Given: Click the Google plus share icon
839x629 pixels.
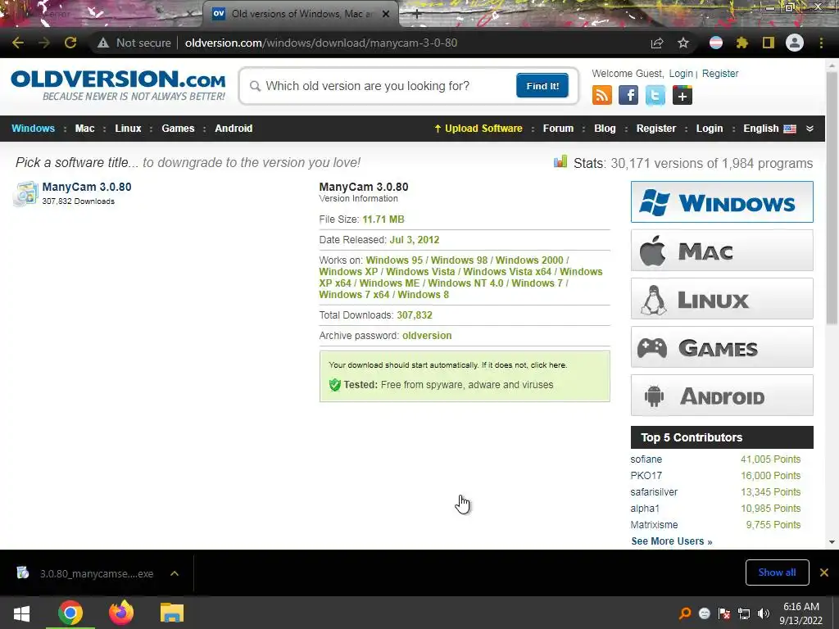Looking at the screenshot, I should [683, 96].
